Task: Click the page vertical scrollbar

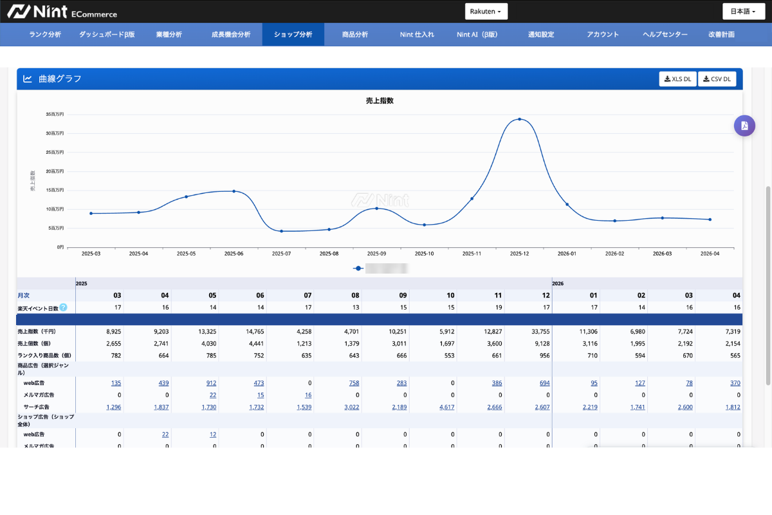Action: tap(768, 286)
